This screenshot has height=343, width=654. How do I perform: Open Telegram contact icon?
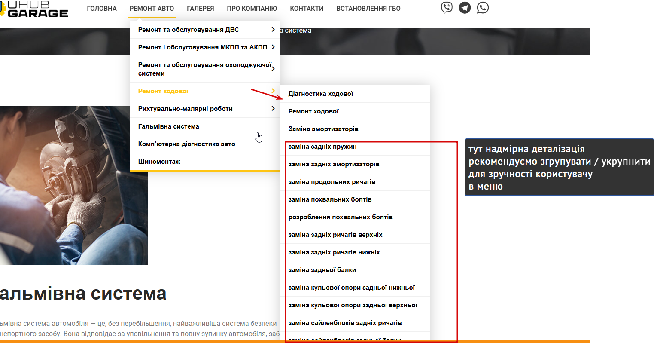pos(465,8)
